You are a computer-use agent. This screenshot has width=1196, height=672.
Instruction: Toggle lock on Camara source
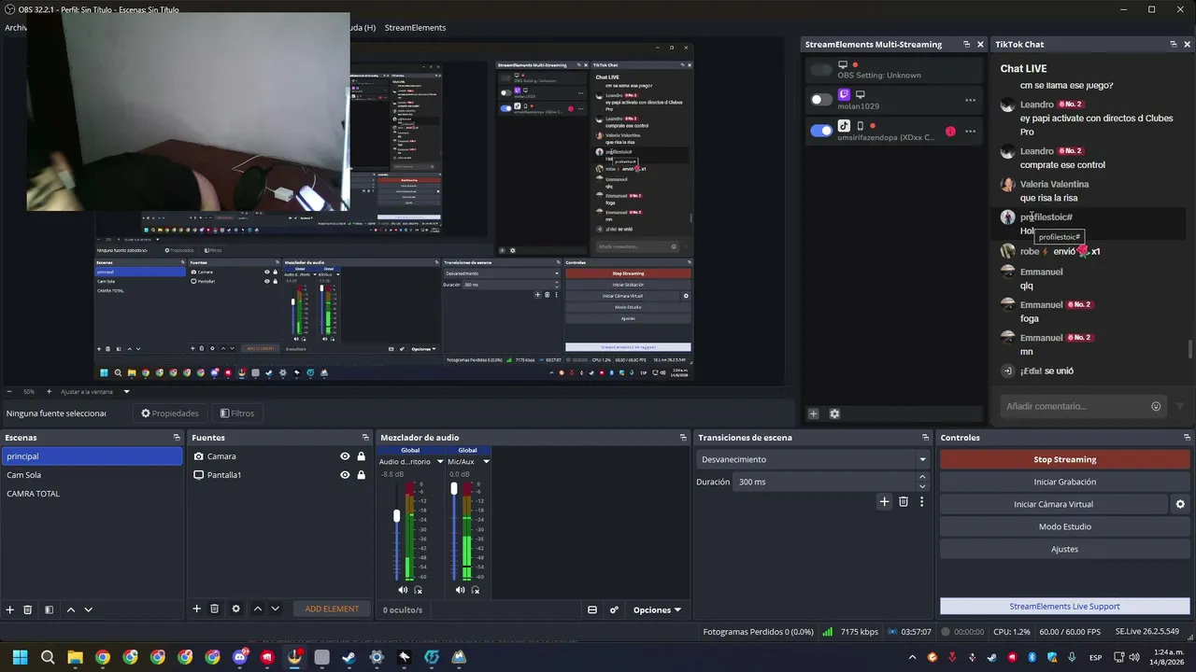click(361, 456)
